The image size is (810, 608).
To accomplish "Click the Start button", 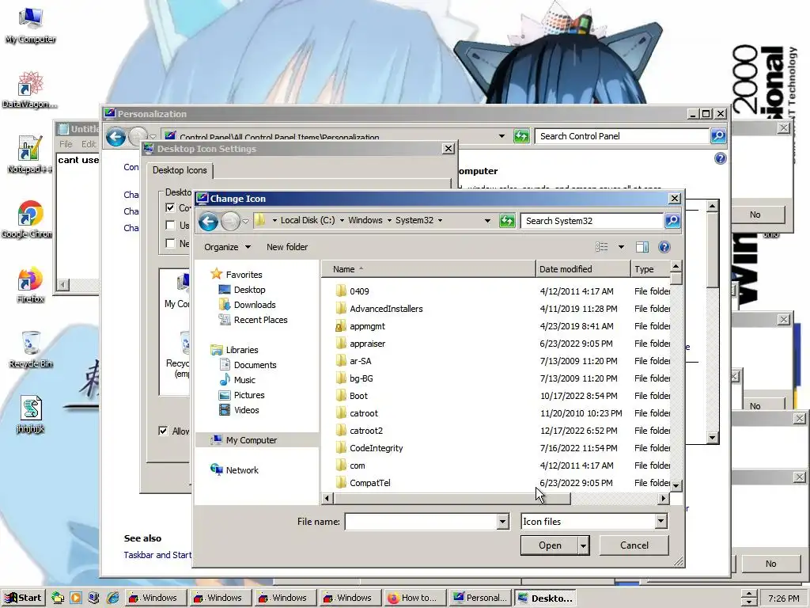I will [23, 598].
